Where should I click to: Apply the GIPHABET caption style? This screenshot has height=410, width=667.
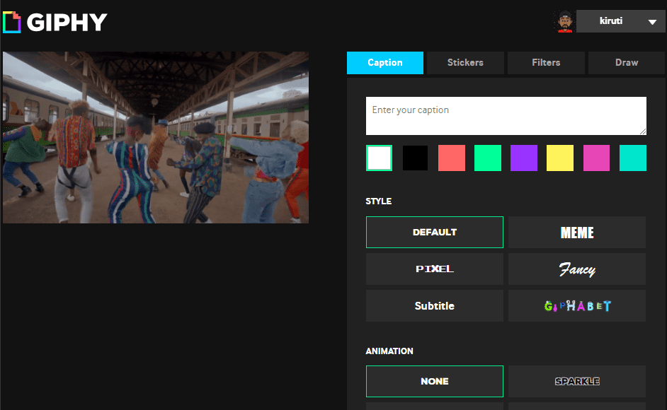pyautogui.click(x=577, y=306)
